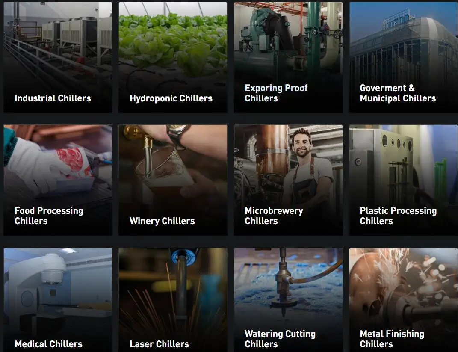Click the "Medical Chillers" title text
458x352 pixels.
pos(48,344)
